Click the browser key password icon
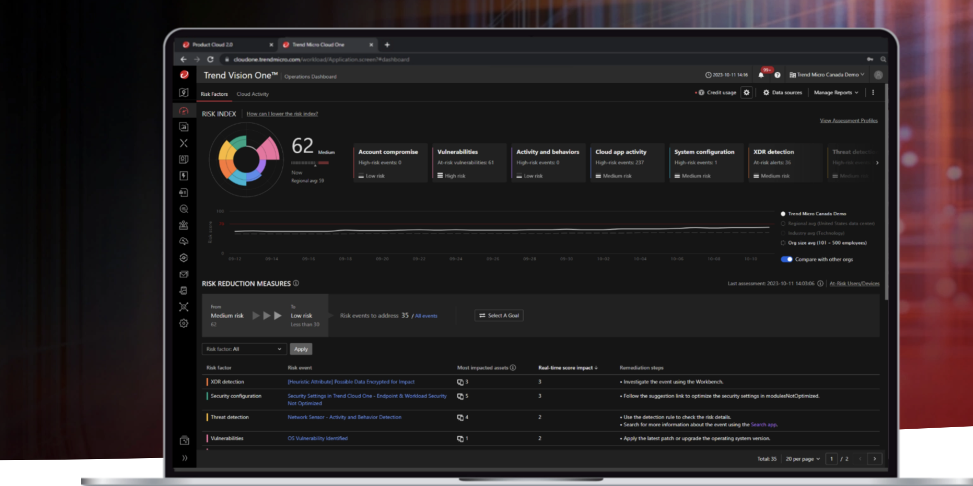This screenshot has width=973, height=486. coord(869,59)
